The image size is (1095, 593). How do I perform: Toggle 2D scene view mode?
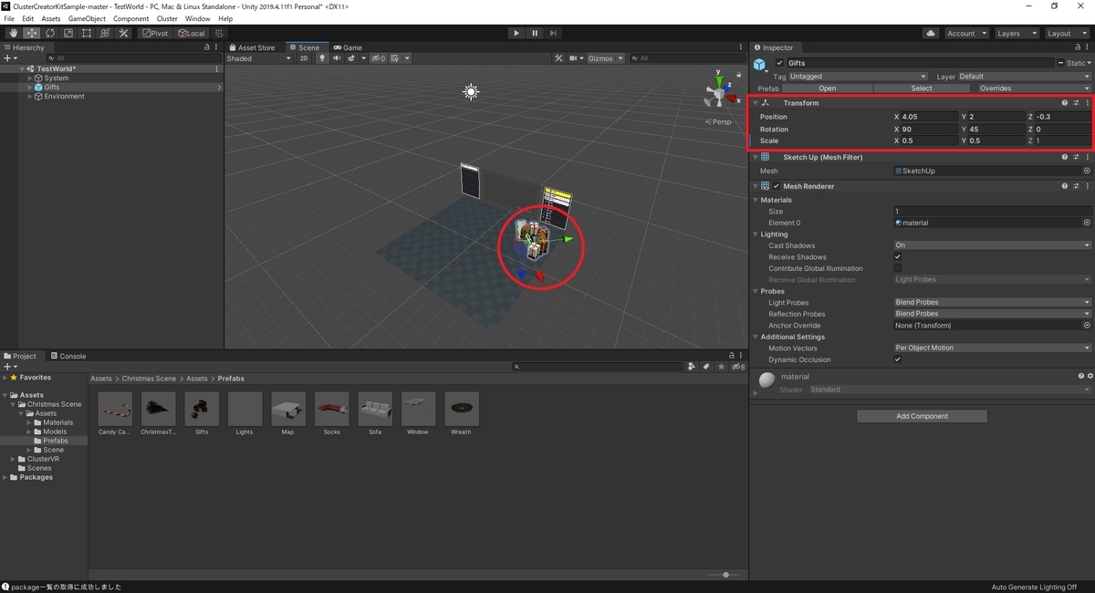[304, 58]
